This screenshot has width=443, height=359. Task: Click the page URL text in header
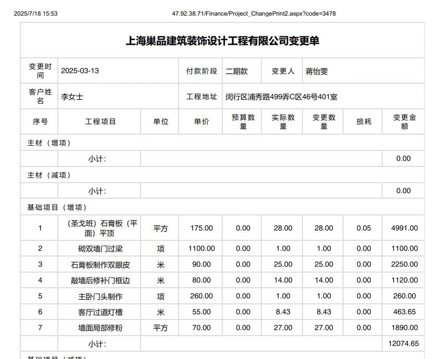[254, 14]
